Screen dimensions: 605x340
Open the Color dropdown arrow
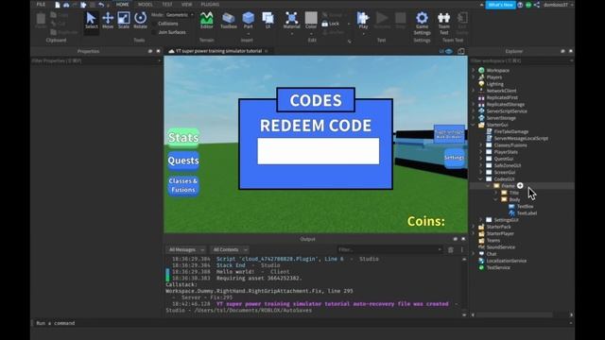[311, 34]
